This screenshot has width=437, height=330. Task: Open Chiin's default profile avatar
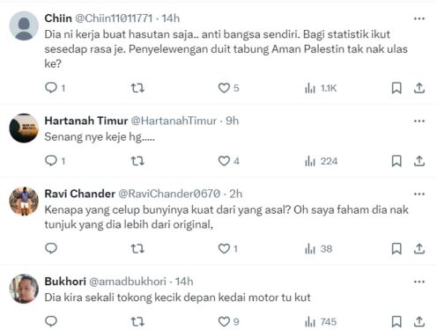[24, 26]
